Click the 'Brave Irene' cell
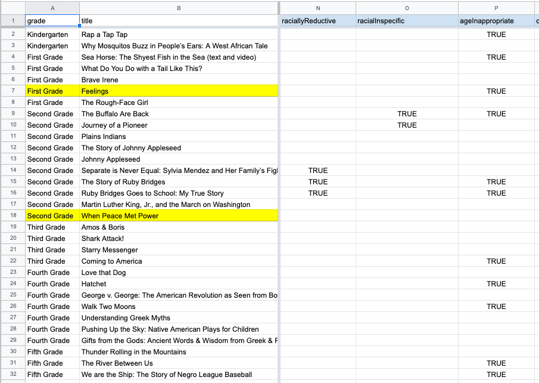Viewport: 539px width, 383px height. [179, 80]
